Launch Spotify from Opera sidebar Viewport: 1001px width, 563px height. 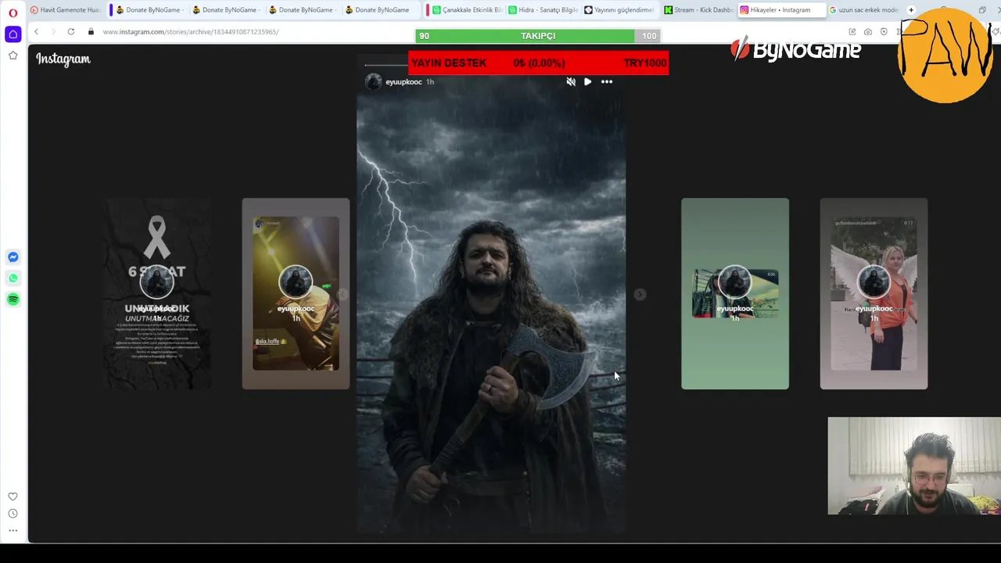13,299
